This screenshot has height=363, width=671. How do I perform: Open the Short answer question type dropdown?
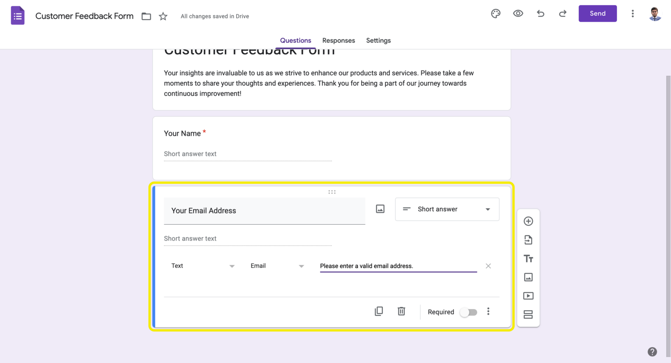[447, 209]
